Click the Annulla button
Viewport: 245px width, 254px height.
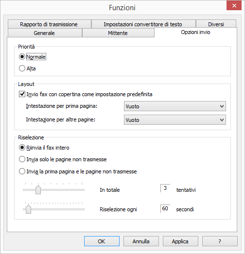coord(141,241)
